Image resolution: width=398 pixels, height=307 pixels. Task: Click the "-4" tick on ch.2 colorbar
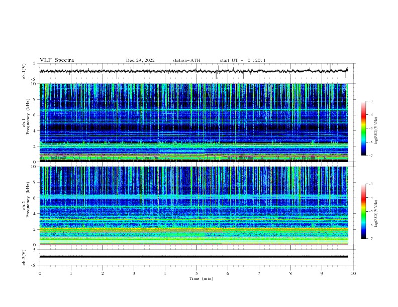371,198
